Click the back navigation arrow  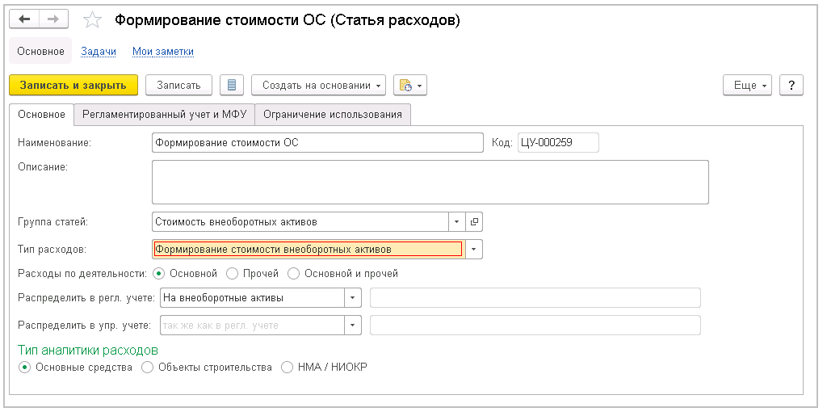point(24,20)
